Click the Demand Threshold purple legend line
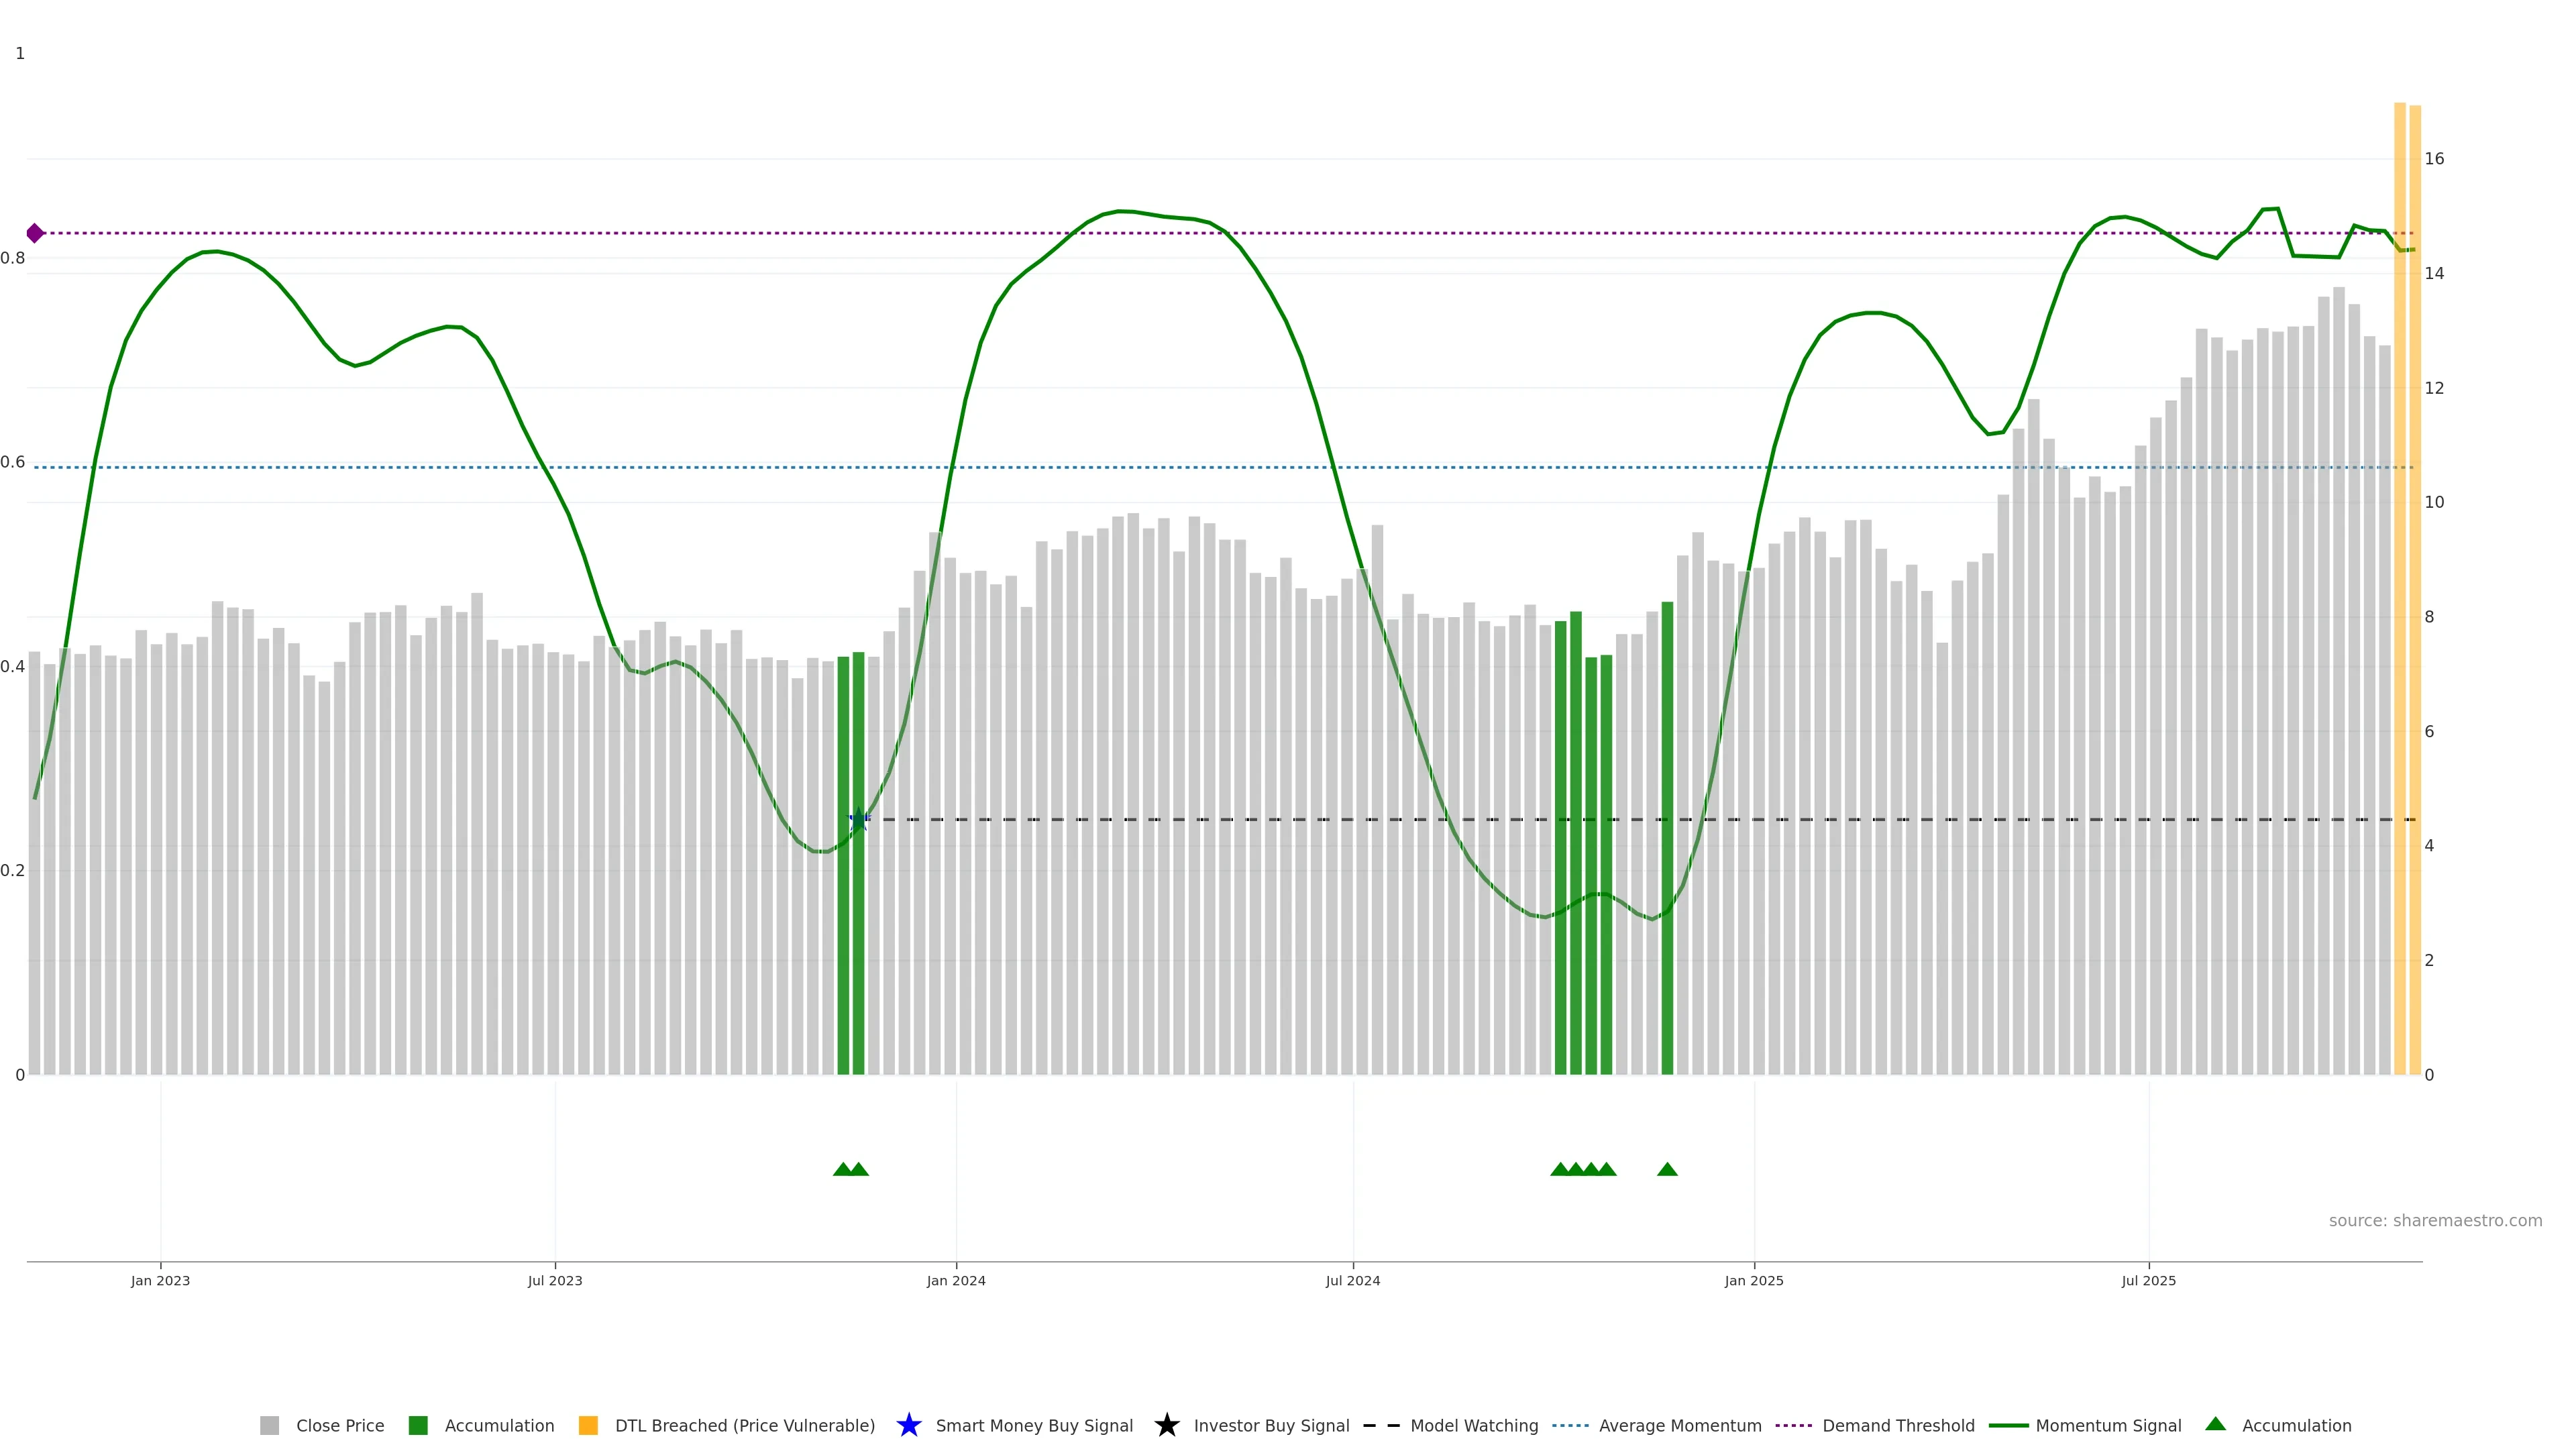Image resolution: width=2576 pixels, height=1449 pixels. click(x=1793, y=1425)
